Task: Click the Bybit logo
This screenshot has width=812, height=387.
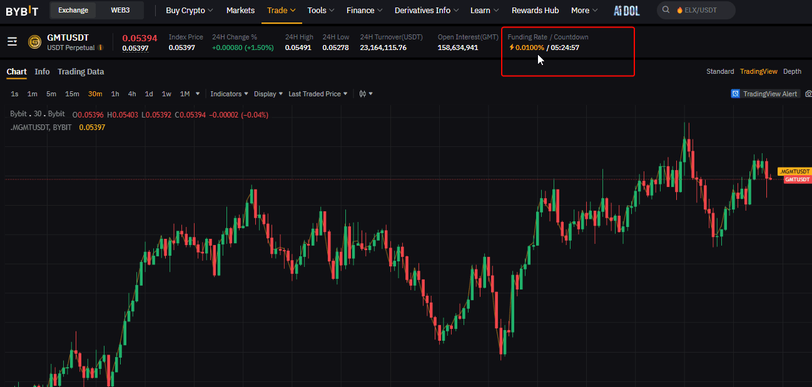Action: pos(22,11)
